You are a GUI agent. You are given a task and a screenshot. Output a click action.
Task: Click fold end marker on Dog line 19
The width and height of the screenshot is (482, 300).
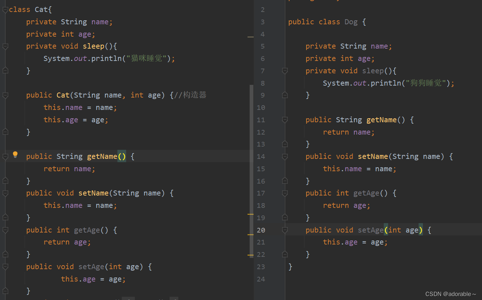tap(285, 218)
